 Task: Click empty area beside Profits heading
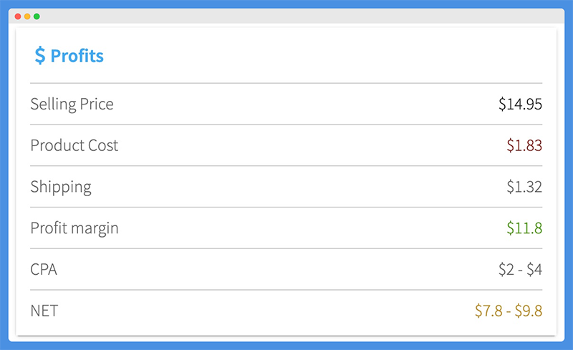(x=322, y=56)
